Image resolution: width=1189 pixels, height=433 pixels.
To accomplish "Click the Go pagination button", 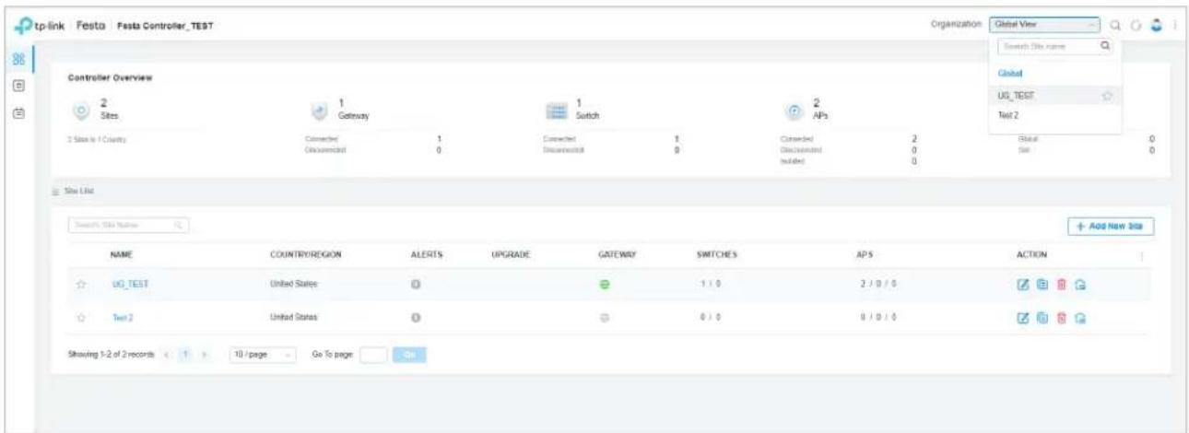I will coord(410,354).
